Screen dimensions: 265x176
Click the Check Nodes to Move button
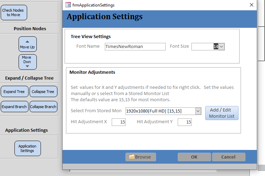tap(14, 12)
